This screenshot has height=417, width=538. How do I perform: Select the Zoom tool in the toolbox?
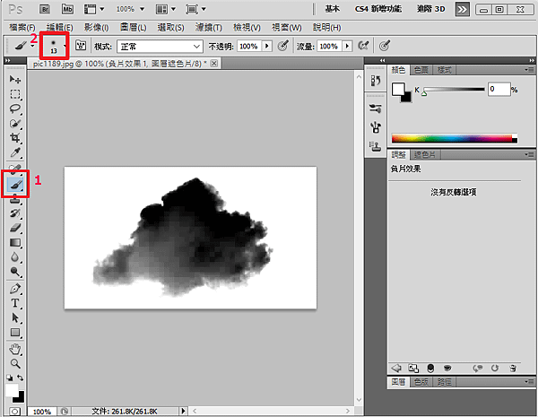(15, 363)
